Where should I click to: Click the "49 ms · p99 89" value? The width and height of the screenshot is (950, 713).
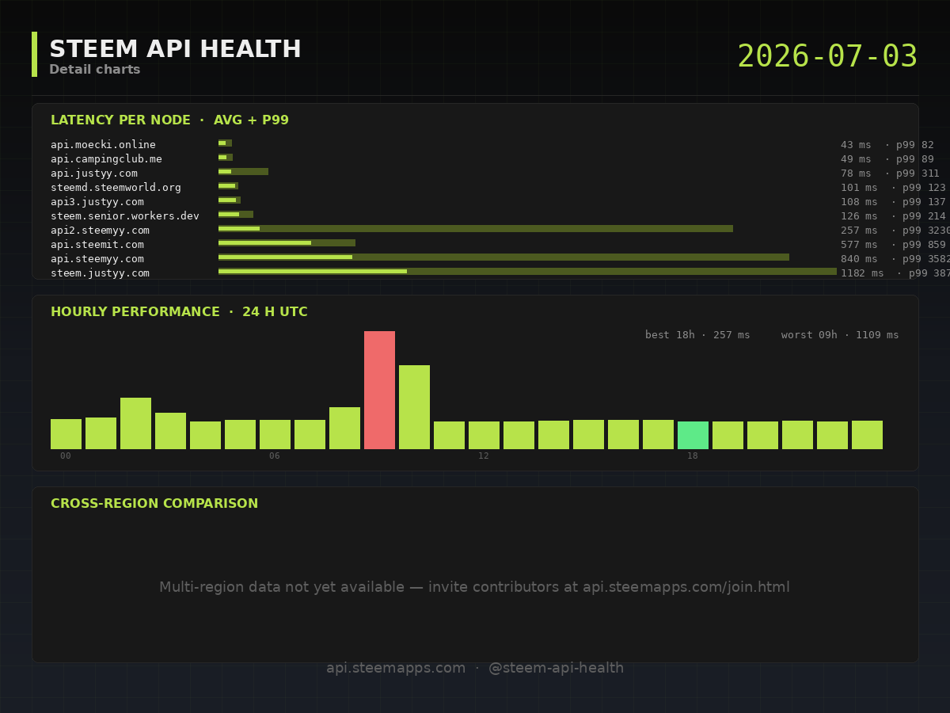(887, 159)
